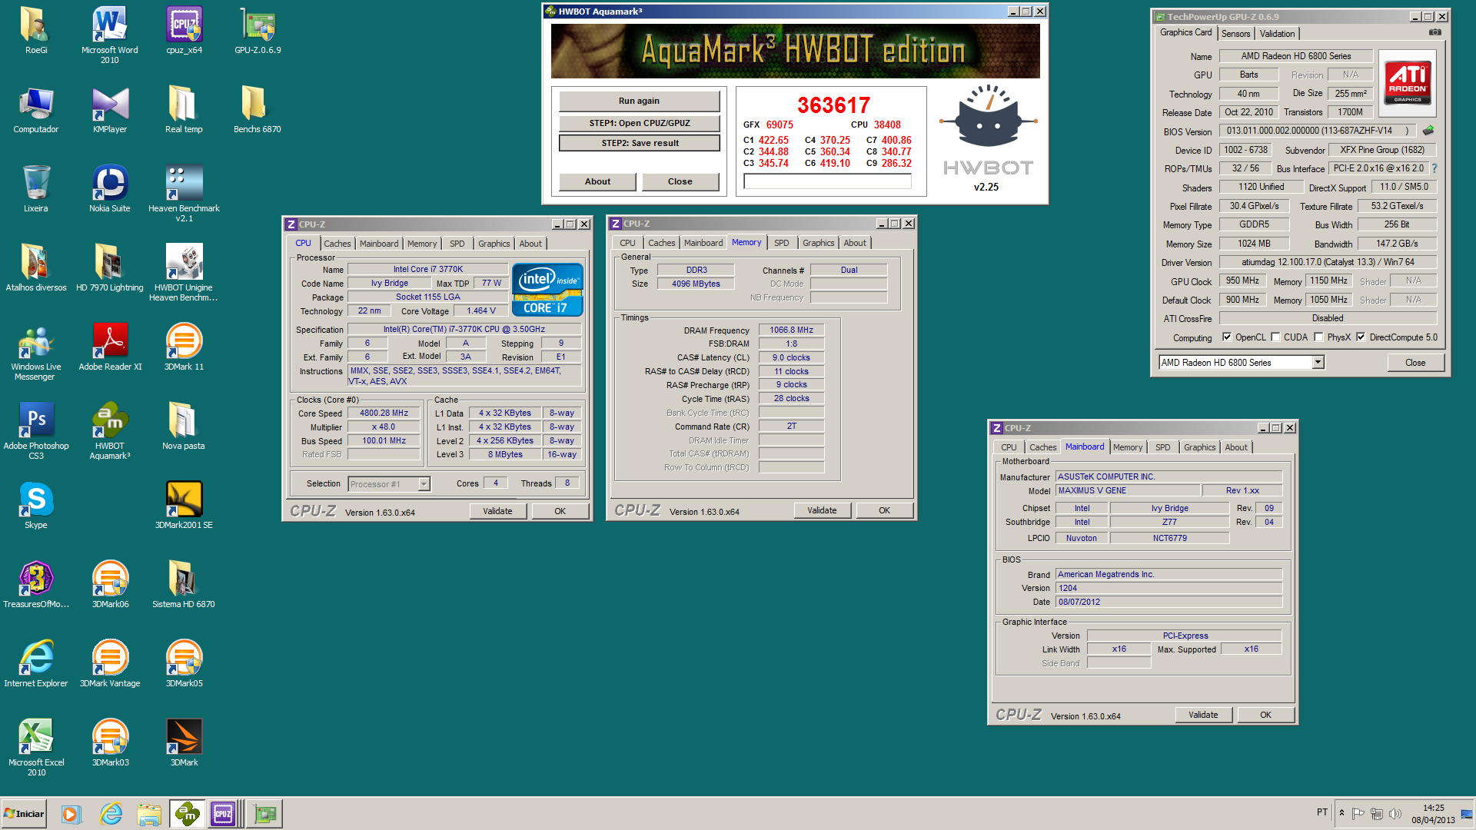
Task: Launch the 3DMark06 desktop icon
Action: click(110, 585)
